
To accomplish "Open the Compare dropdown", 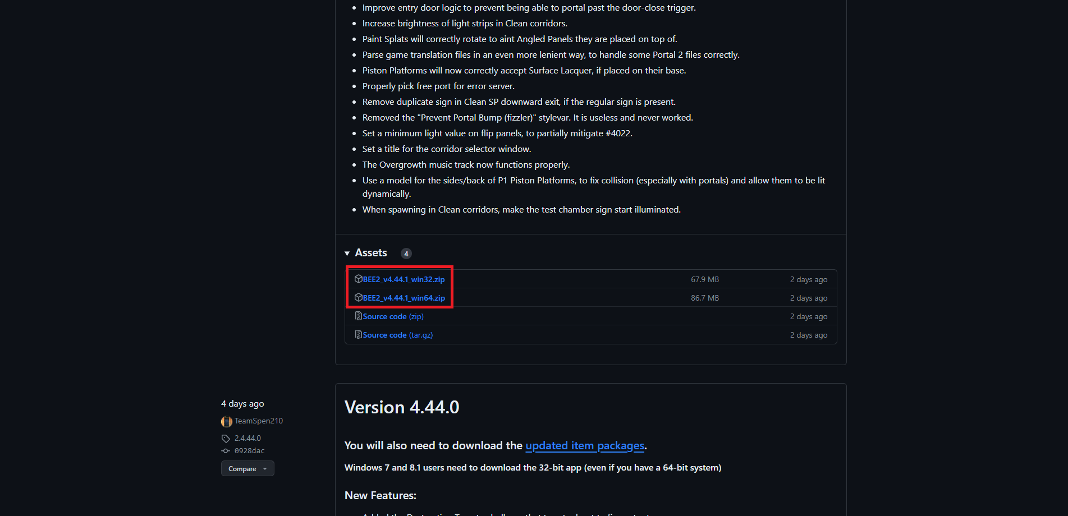I will [x=247, y=468].
